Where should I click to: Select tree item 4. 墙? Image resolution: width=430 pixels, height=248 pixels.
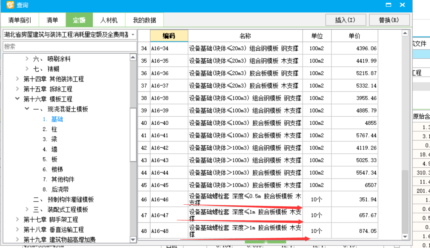[50, 149]
